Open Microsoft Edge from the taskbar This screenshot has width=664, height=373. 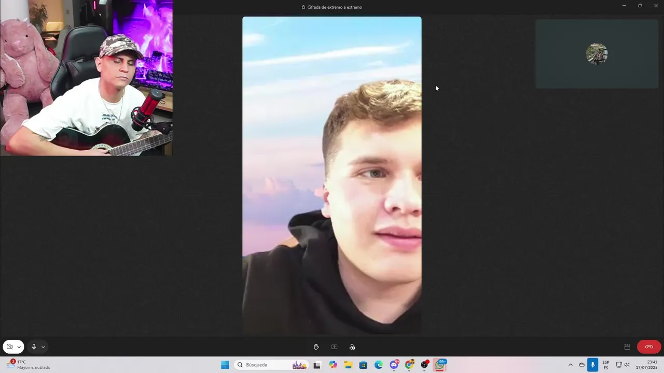point(379,365)
